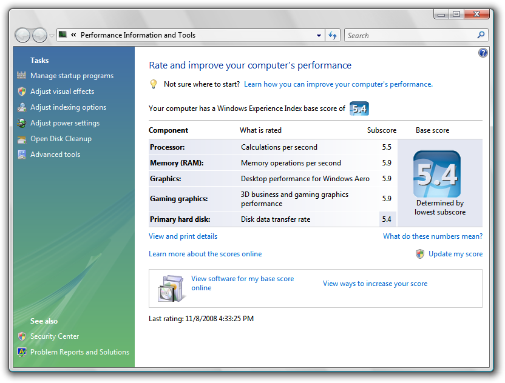Click View ways to increase your score
The image size is (505, 383).
click(375, 284)
